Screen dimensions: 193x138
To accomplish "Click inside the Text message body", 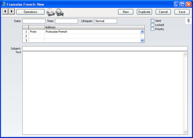I will 102,93.
